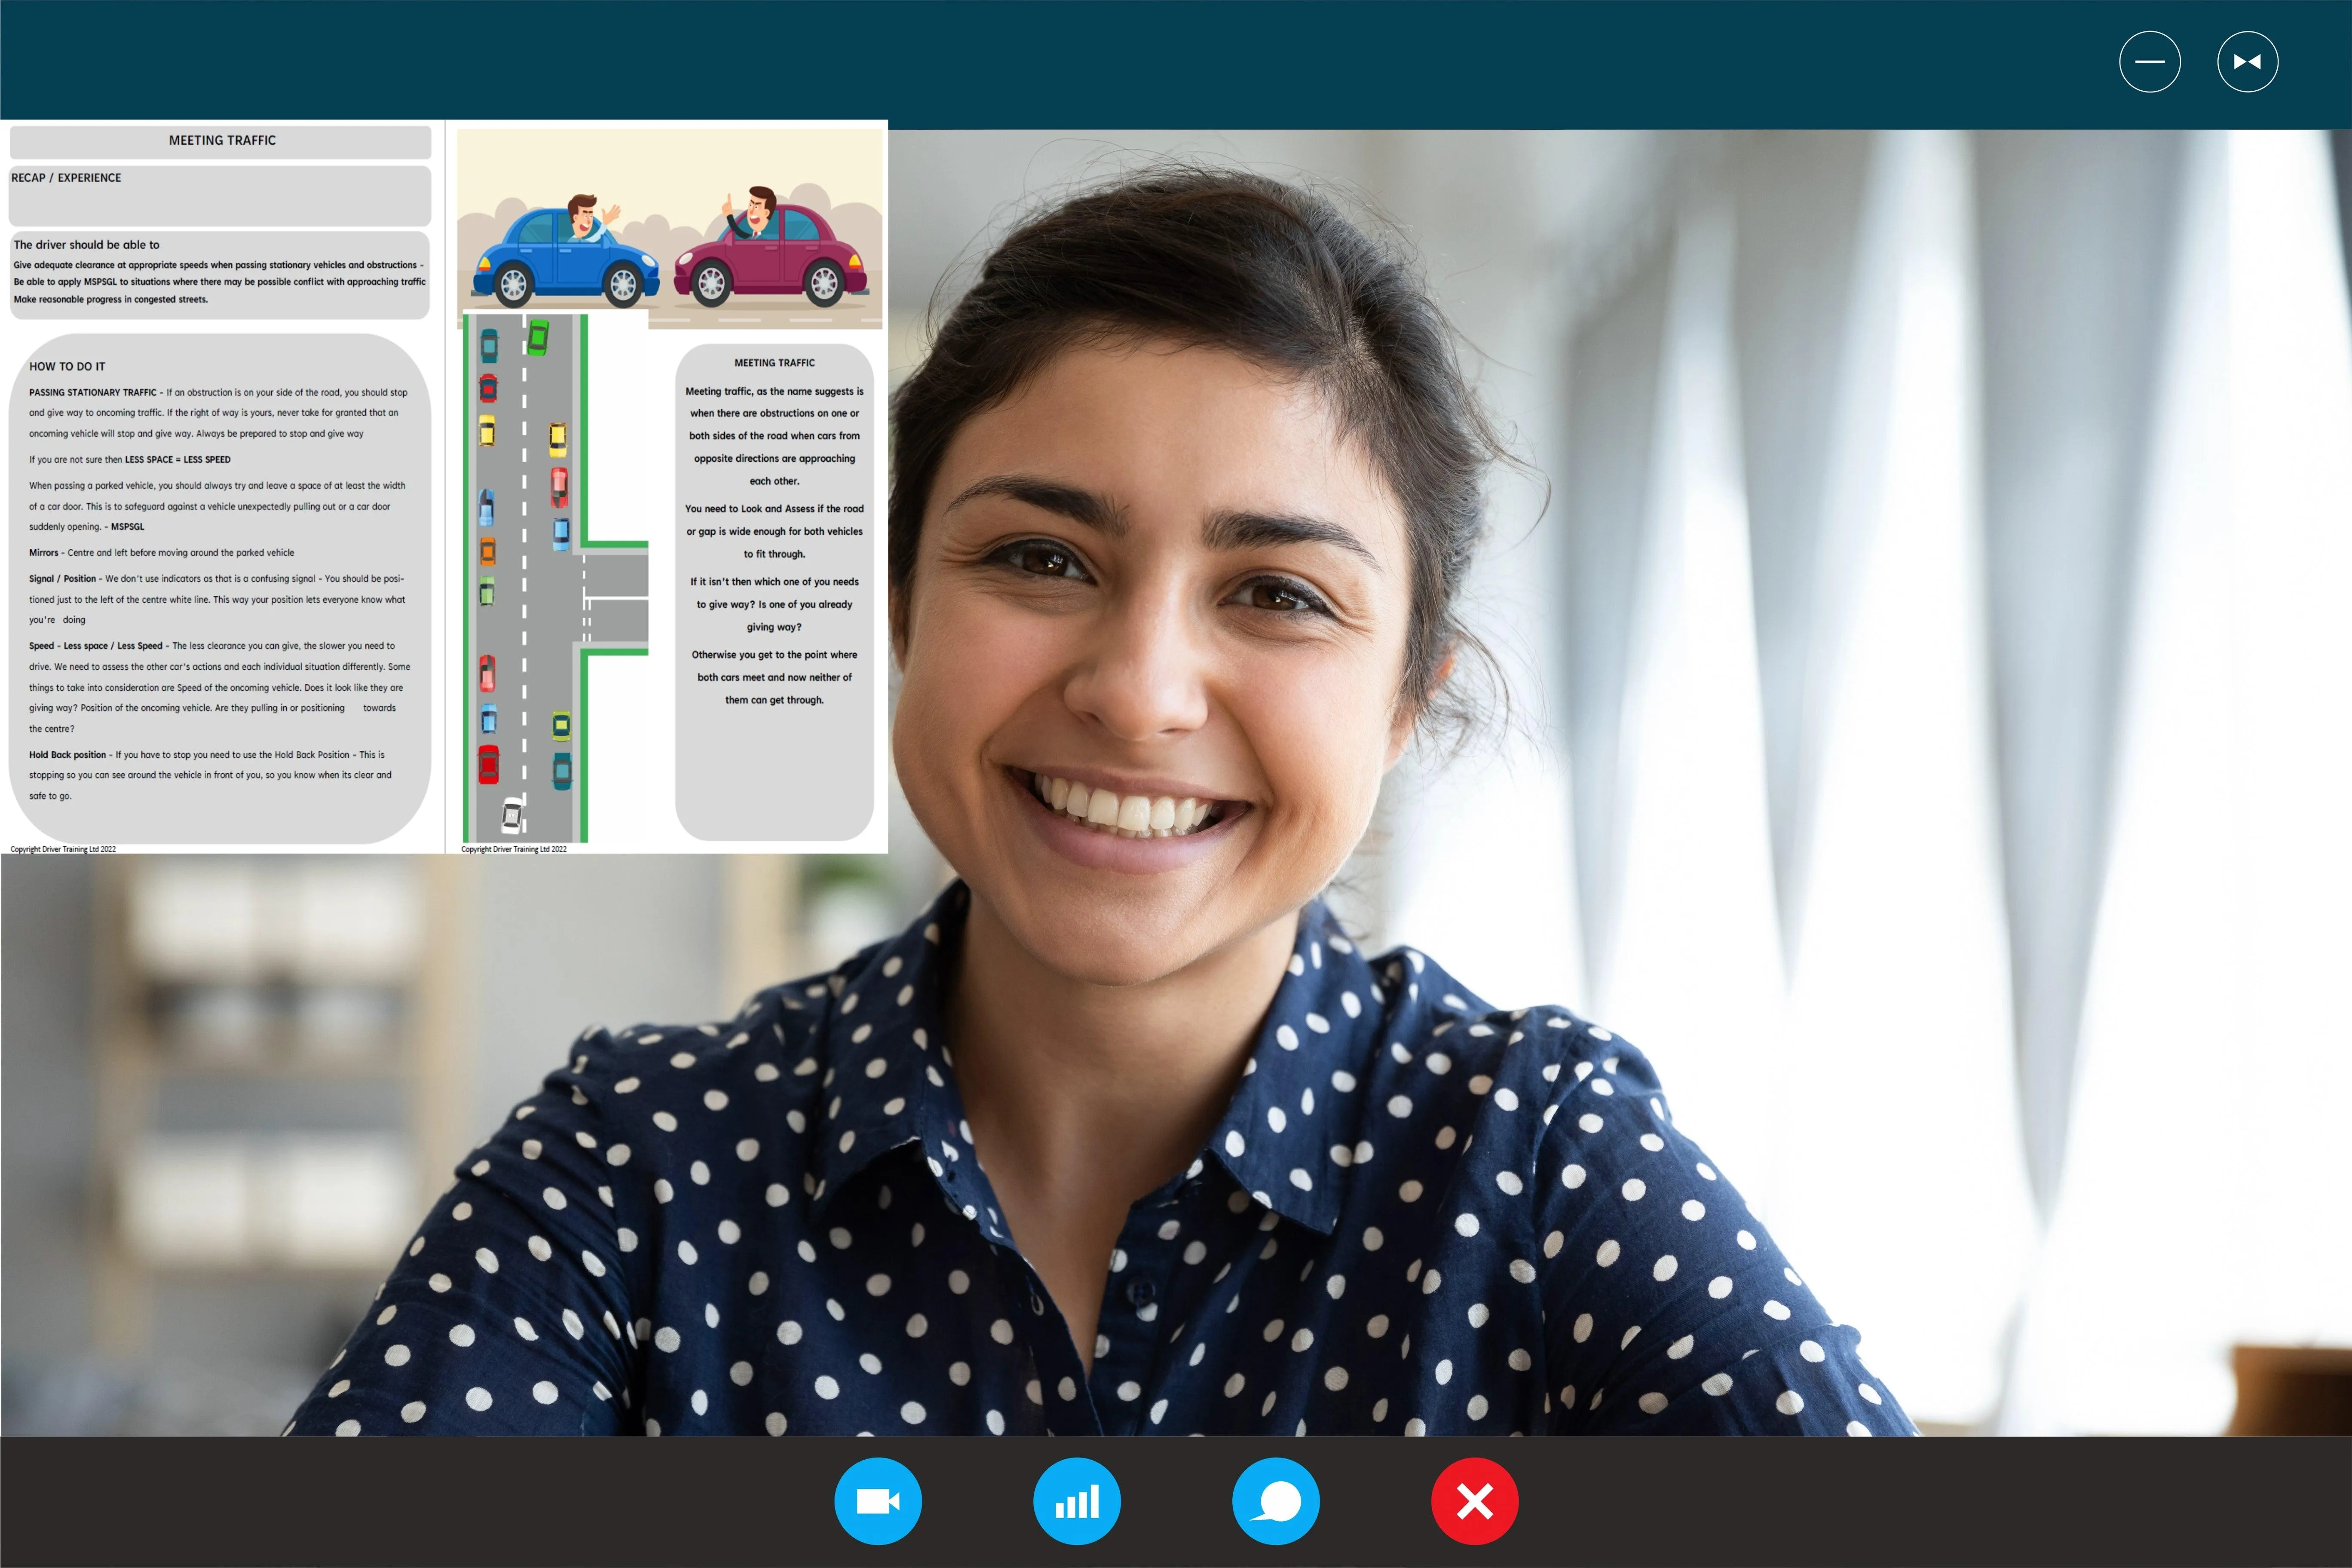
Task: Click the right page copyright notice
Action: click(x=514, y=849)
